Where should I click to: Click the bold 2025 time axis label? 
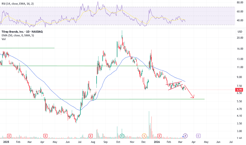point(6,142)
